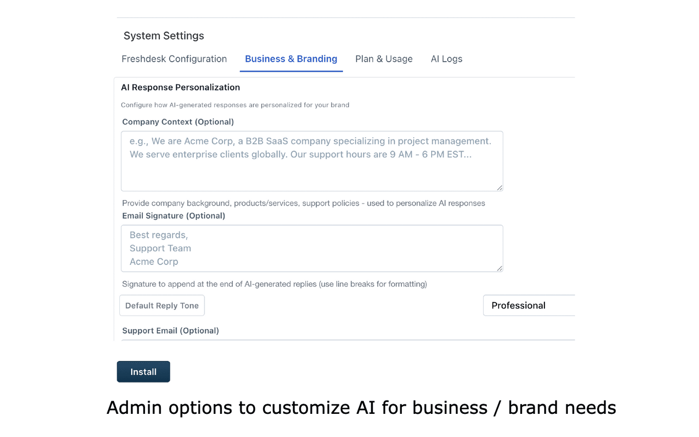View the Plan & Usage tab
Image resolution: width=699 pixels, height=437 pixels.
click(x=383, y=59)
